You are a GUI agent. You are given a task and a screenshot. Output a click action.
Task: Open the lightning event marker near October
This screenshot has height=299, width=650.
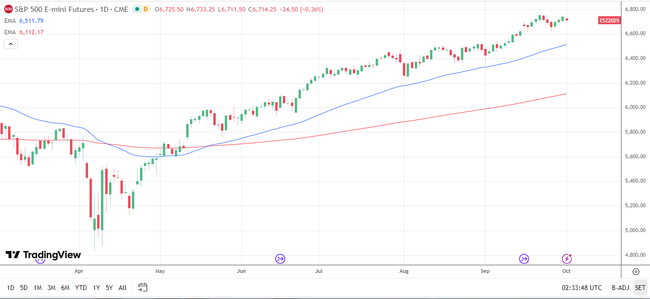point(567,259)
